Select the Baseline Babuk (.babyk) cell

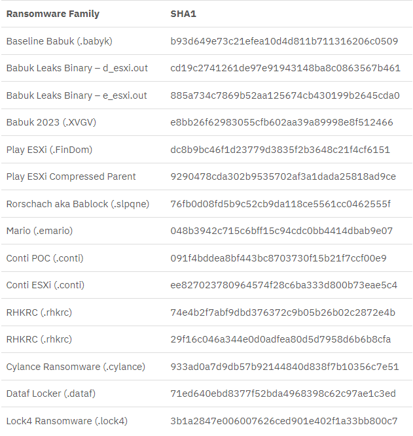click(x=60, y=41)
